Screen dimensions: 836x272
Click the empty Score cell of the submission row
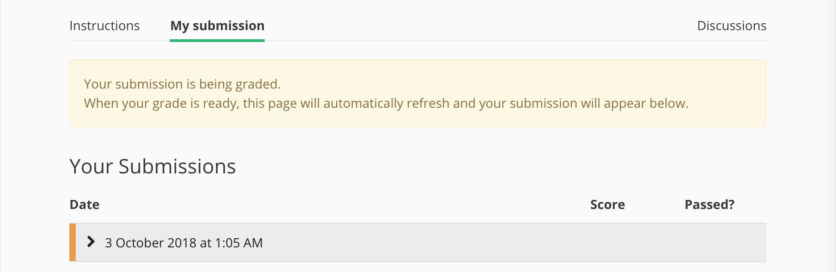pyautogui.click(x=607, y=242)
